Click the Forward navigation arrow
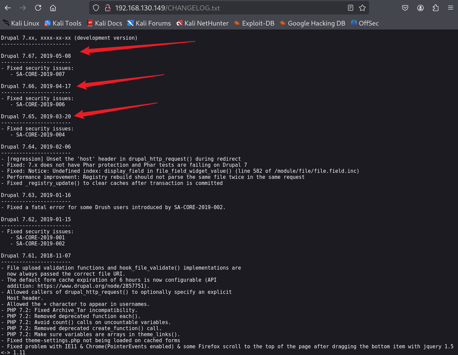Screen dimensions: 458x355 pyautogui.click(x=23, y=8)
